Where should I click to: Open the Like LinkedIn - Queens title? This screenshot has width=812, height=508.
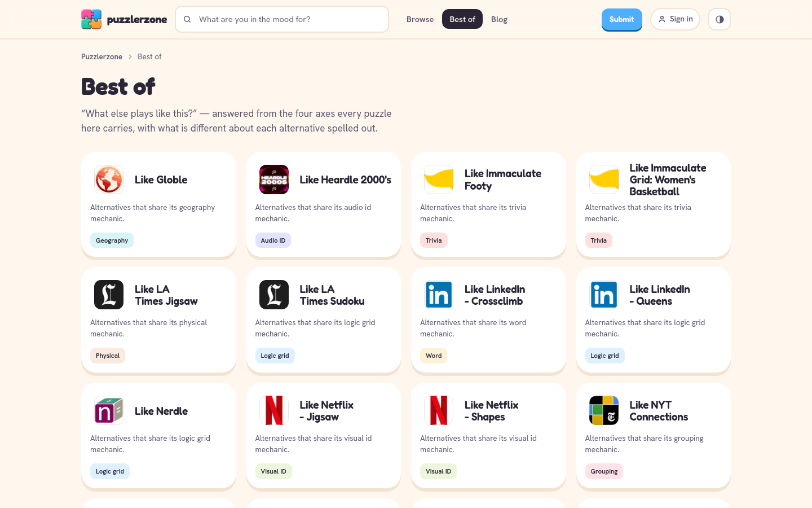[x=660, y=295]
